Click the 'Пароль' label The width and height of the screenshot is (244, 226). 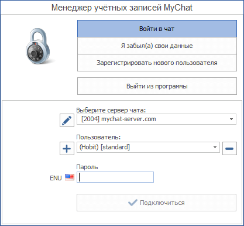(87, 167)
